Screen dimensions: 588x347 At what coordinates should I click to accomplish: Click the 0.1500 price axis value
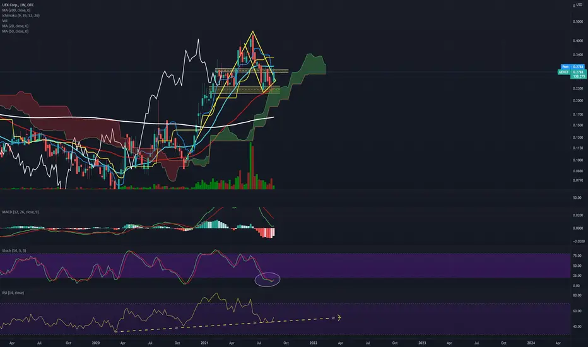pos(578,126)
